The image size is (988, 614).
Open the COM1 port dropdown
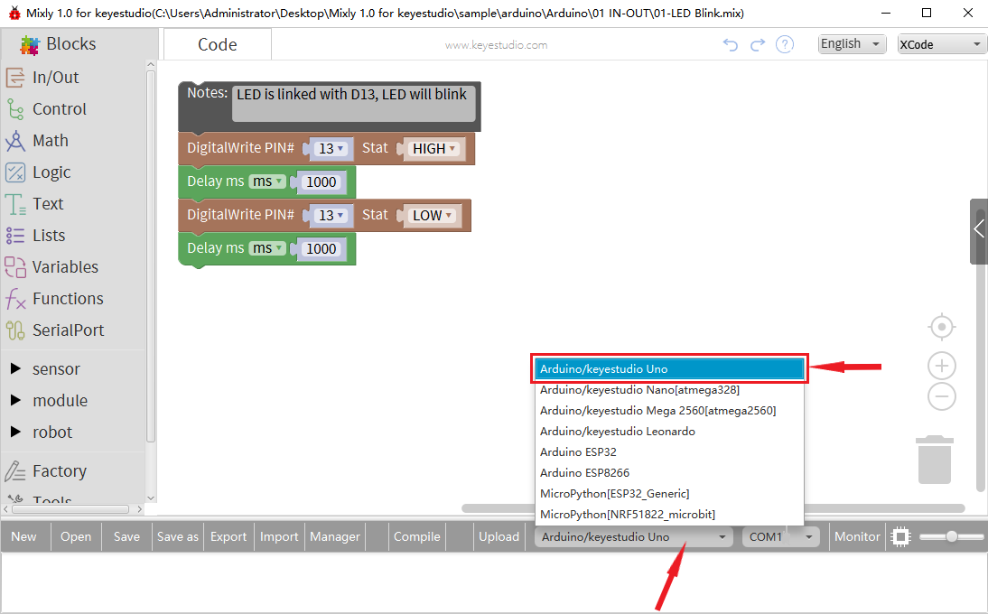(x=780, y=536)
